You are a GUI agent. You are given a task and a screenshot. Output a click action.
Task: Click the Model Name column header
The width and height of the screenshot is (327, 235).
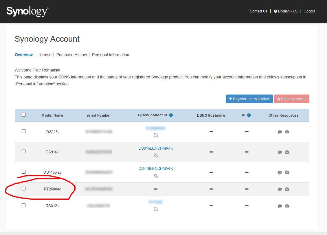tap(52, 115)
